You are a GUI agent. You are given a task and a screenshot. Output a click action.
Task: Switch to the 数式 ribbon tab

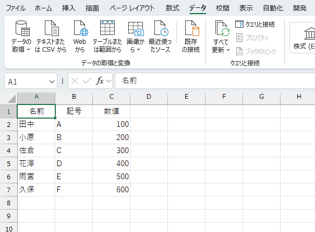pyautogui.click(x=172, y=8)
